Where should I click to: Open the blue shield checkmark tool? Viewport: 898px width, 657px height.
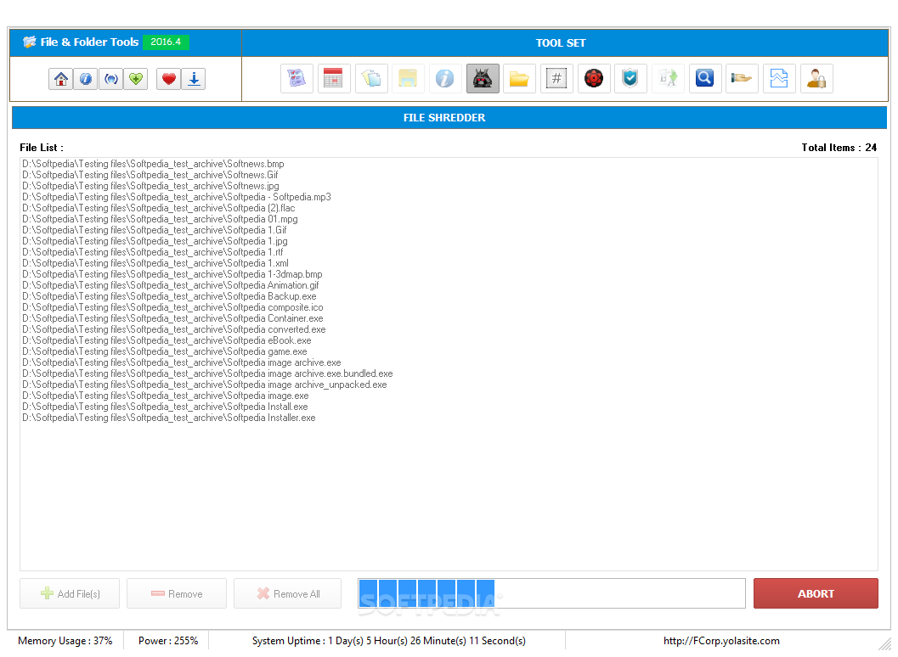coord(630,78)
